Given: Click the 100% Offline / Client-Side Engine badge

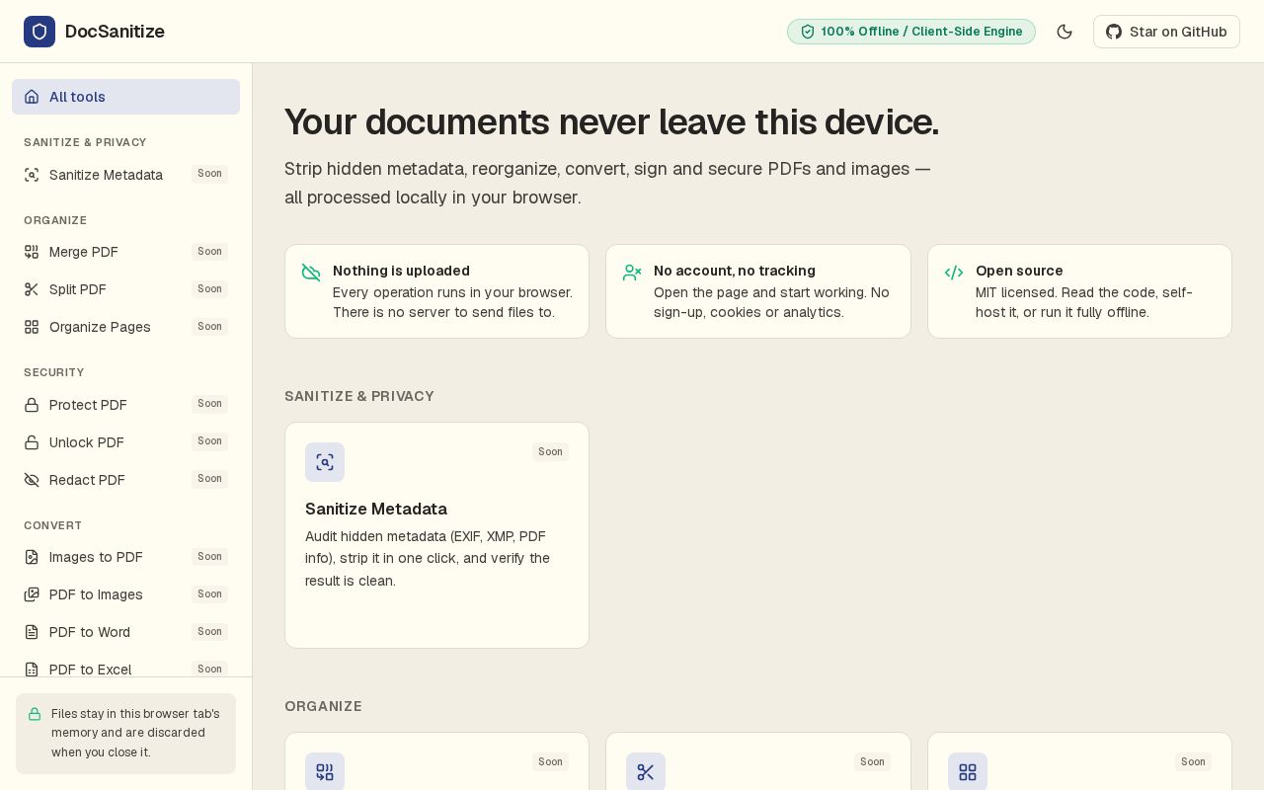Looking at the screenshot, I should tap(911, 32).
